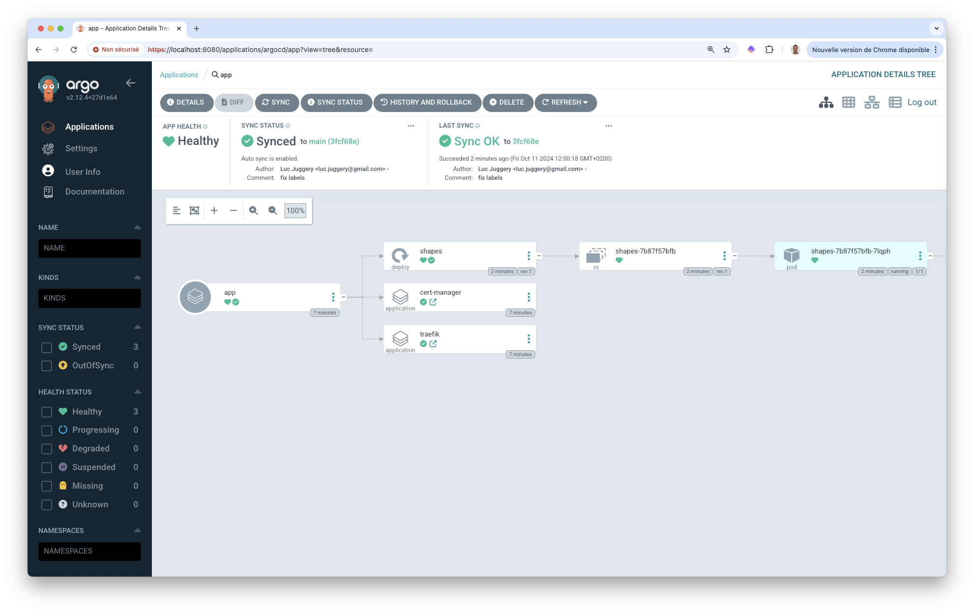Toggle the Healthy status filter checkbox
The image size is (974, 613).
click(x=46, y=411)
